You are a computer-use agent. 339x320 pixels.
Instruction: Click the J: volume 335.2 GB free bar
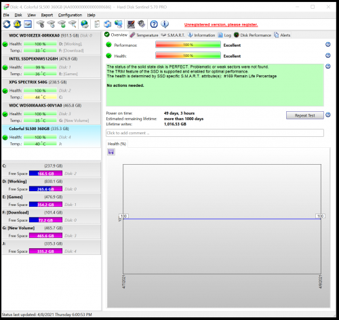(45, 252)
